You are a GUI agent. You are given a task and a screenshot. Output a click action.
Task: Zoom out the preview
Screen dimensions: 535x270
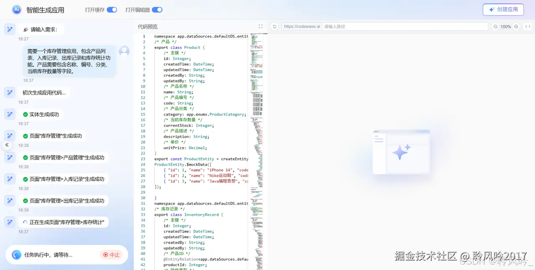click(x=495, y=26)
